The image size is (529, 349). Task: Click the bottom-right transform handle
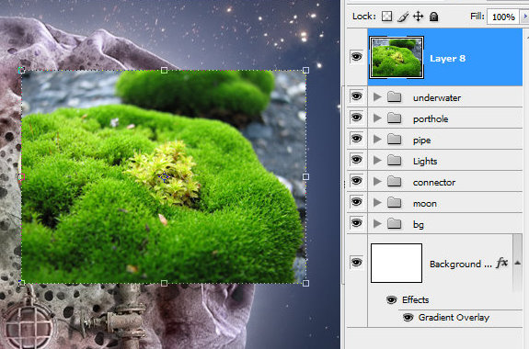305,283
